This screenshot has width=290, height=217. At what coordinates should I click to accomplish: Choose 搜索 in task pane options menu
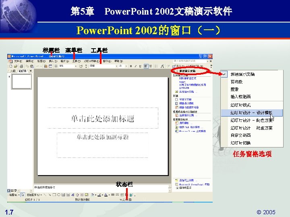234,89
